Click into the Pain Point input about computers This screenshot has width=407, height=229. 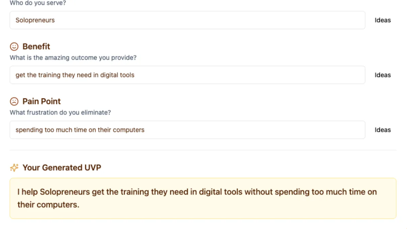click(x=188, y=130)
